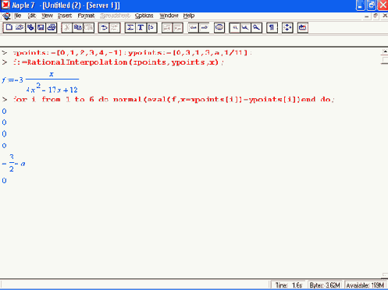This screenshot has width=388, height=290.
Task: Click the Maple 7 title bar app icon
Action: tap(5, 5)
